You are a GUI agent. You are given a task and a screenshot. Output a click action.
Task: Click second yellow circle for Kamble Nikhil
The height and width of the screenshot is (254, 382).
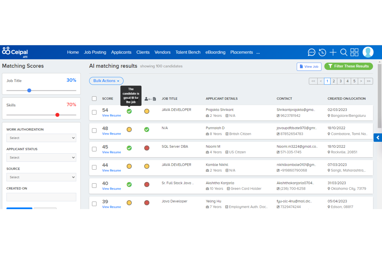[147, 166]
